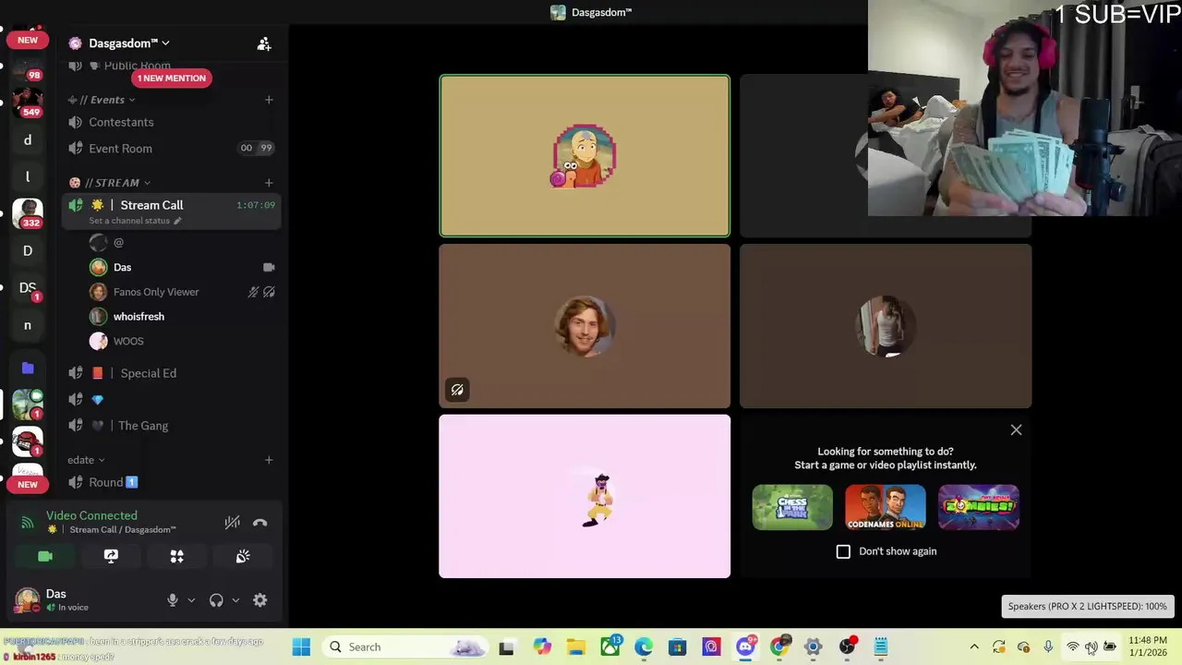Viewport: 1182px width, 665px height.
Task: Open the invite people icon beside Dasgasdom
Action: pyautogui.click(x=264, y=43)
